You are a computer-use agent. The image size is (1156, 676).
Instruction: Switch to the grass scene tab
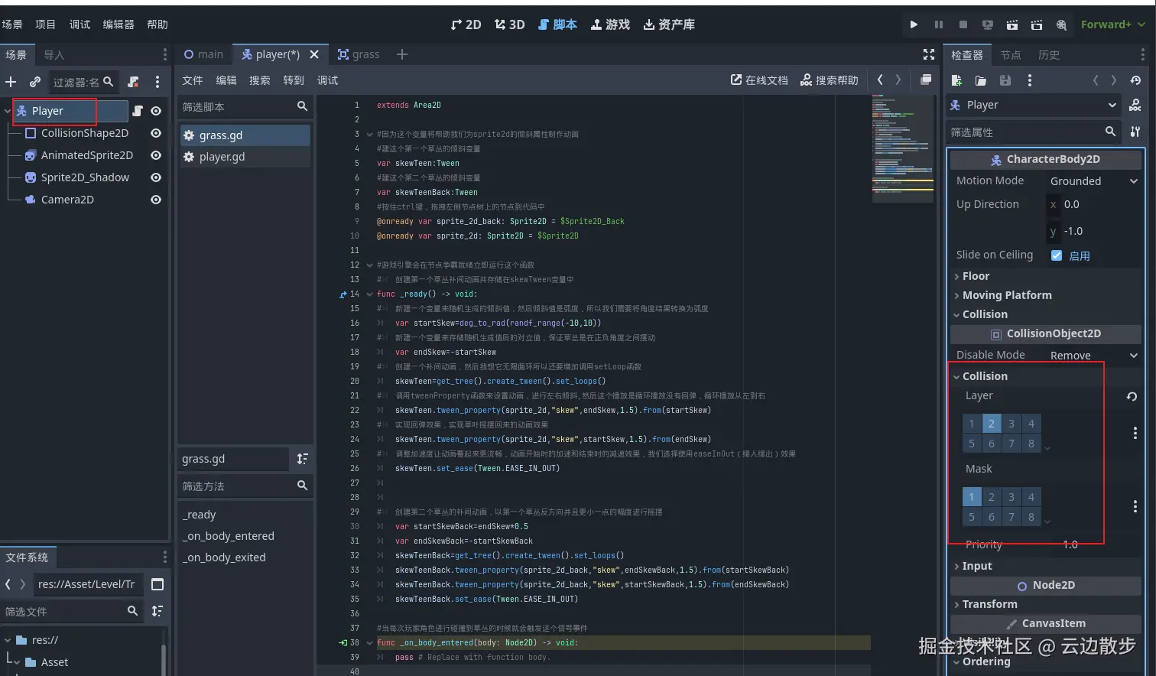click(359, 54)
